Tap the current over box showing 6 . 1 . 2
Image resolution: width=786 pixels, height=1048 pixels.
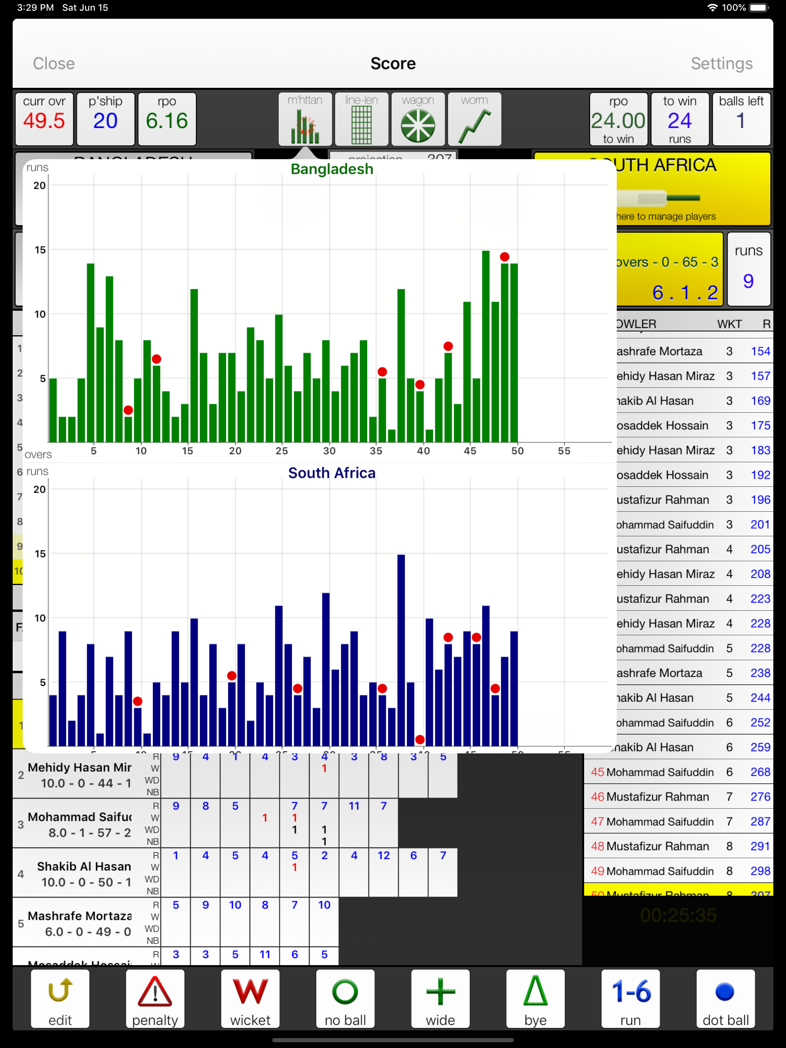pyautogui.click(x=670, y=269)
